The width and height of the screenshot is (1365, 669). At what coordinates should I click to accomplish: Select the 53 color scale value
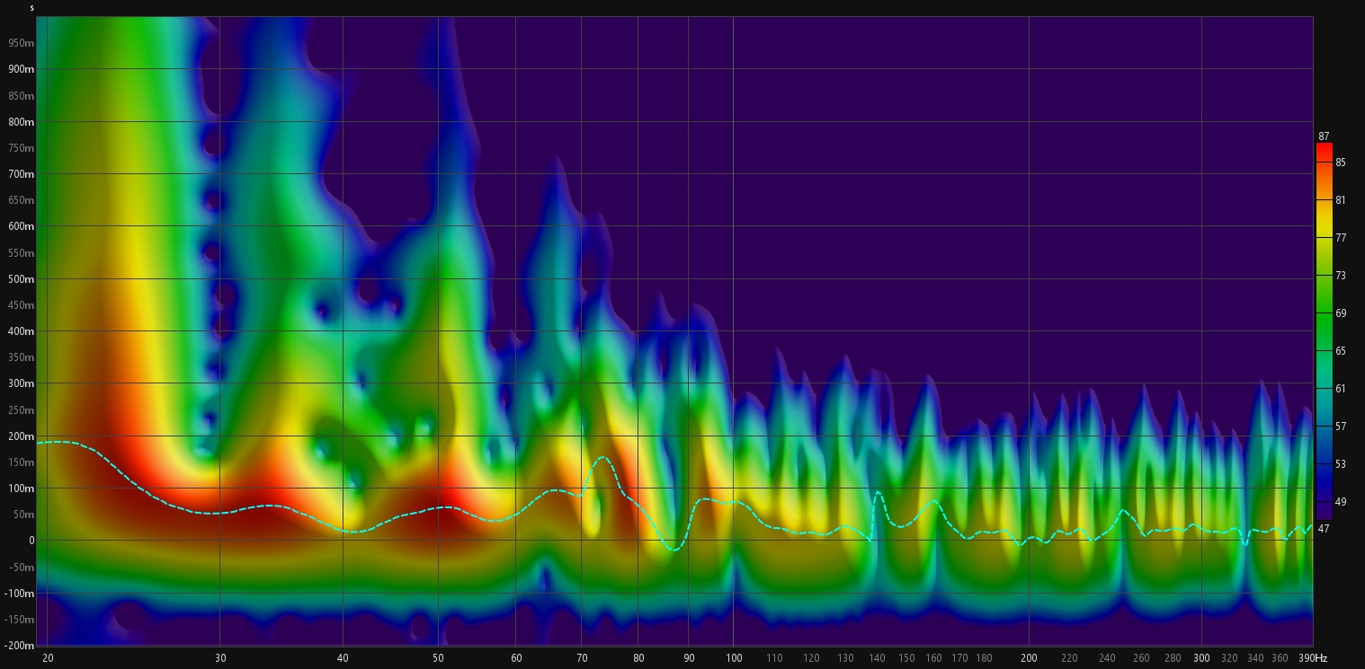click(1341, 464)
